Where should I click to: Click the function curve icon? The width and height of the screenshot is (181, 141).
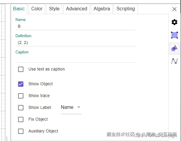[174, 61]
